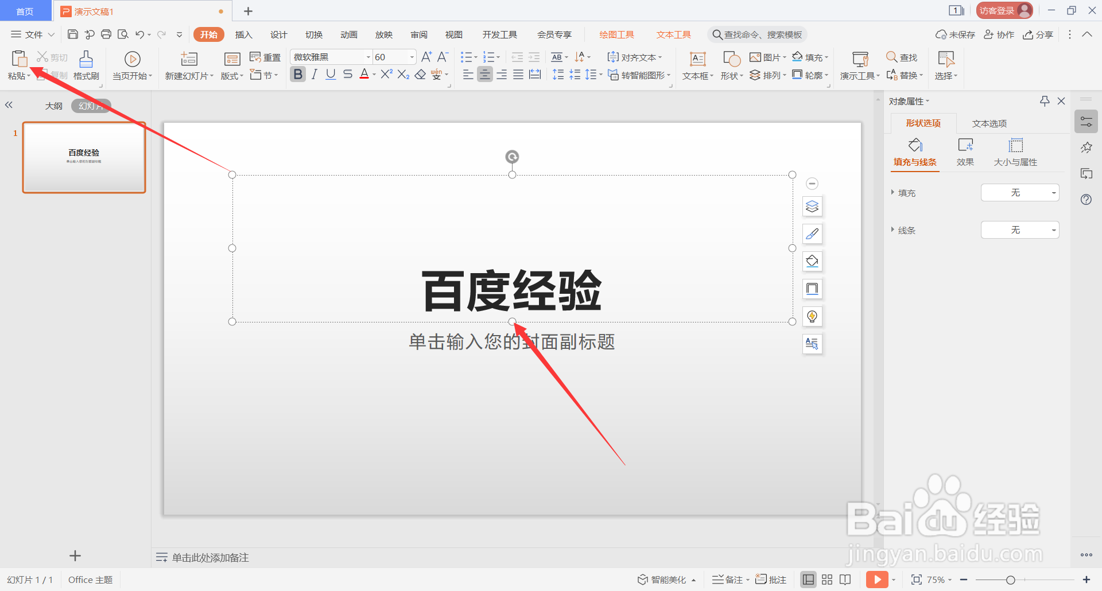Click the shape fill floating icon
The height and width of the screenshot is (591, 1102).
(x=812, y=262)
